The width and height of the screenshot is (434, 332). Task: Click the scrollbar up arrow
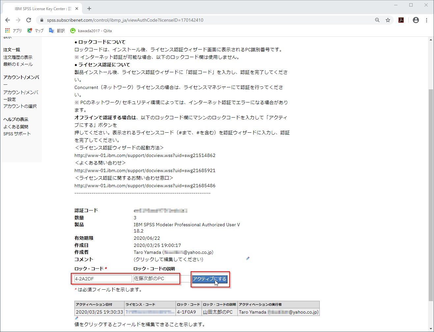[431, 40]
